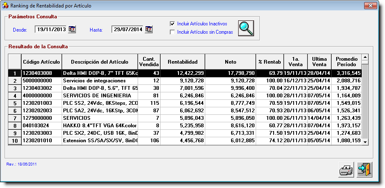Select row number 5 header
Screen dimensions: 385x188
click(x=15, y=103)
